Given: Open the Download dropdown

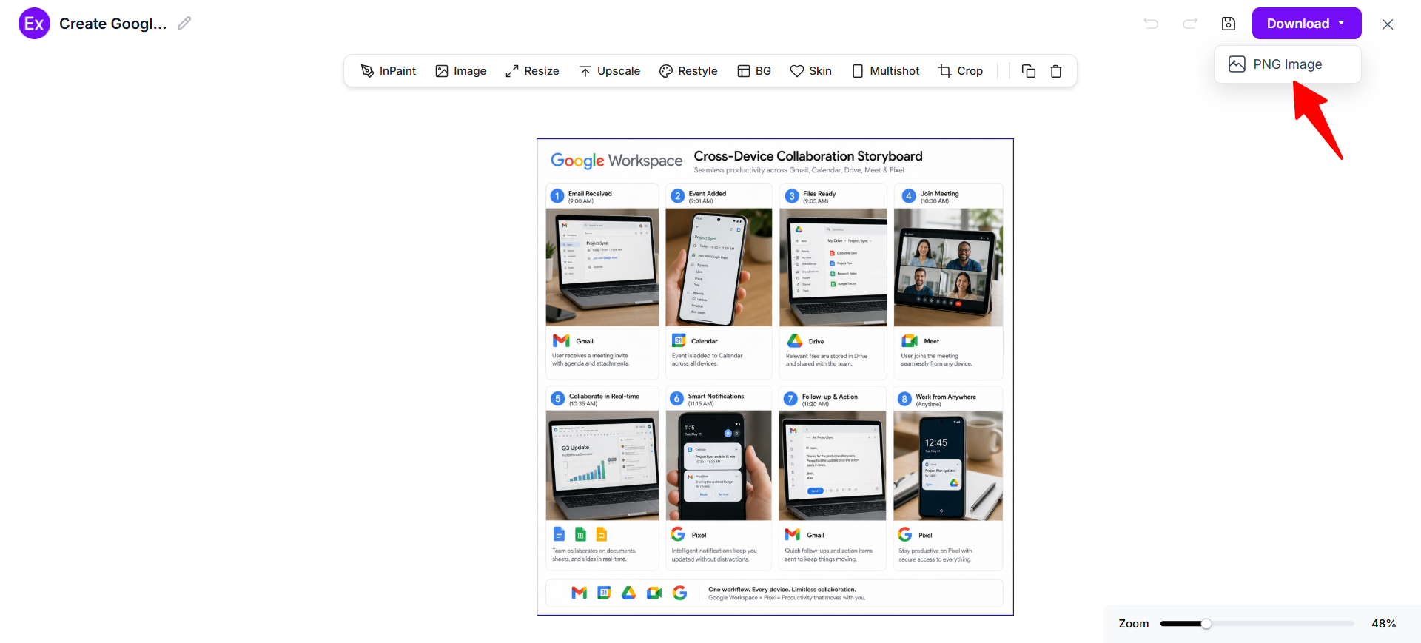Looking at the screenshot, I should tap(1307, 24).
